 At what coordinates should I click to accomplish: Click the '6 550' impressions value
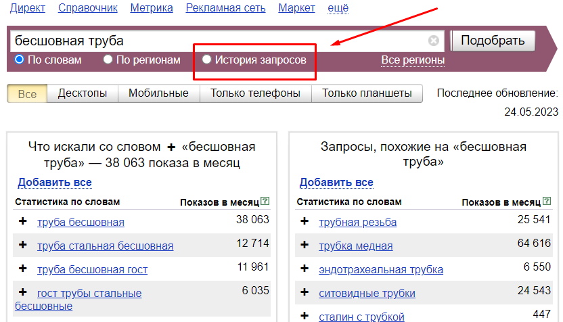(x=537, y=267)
